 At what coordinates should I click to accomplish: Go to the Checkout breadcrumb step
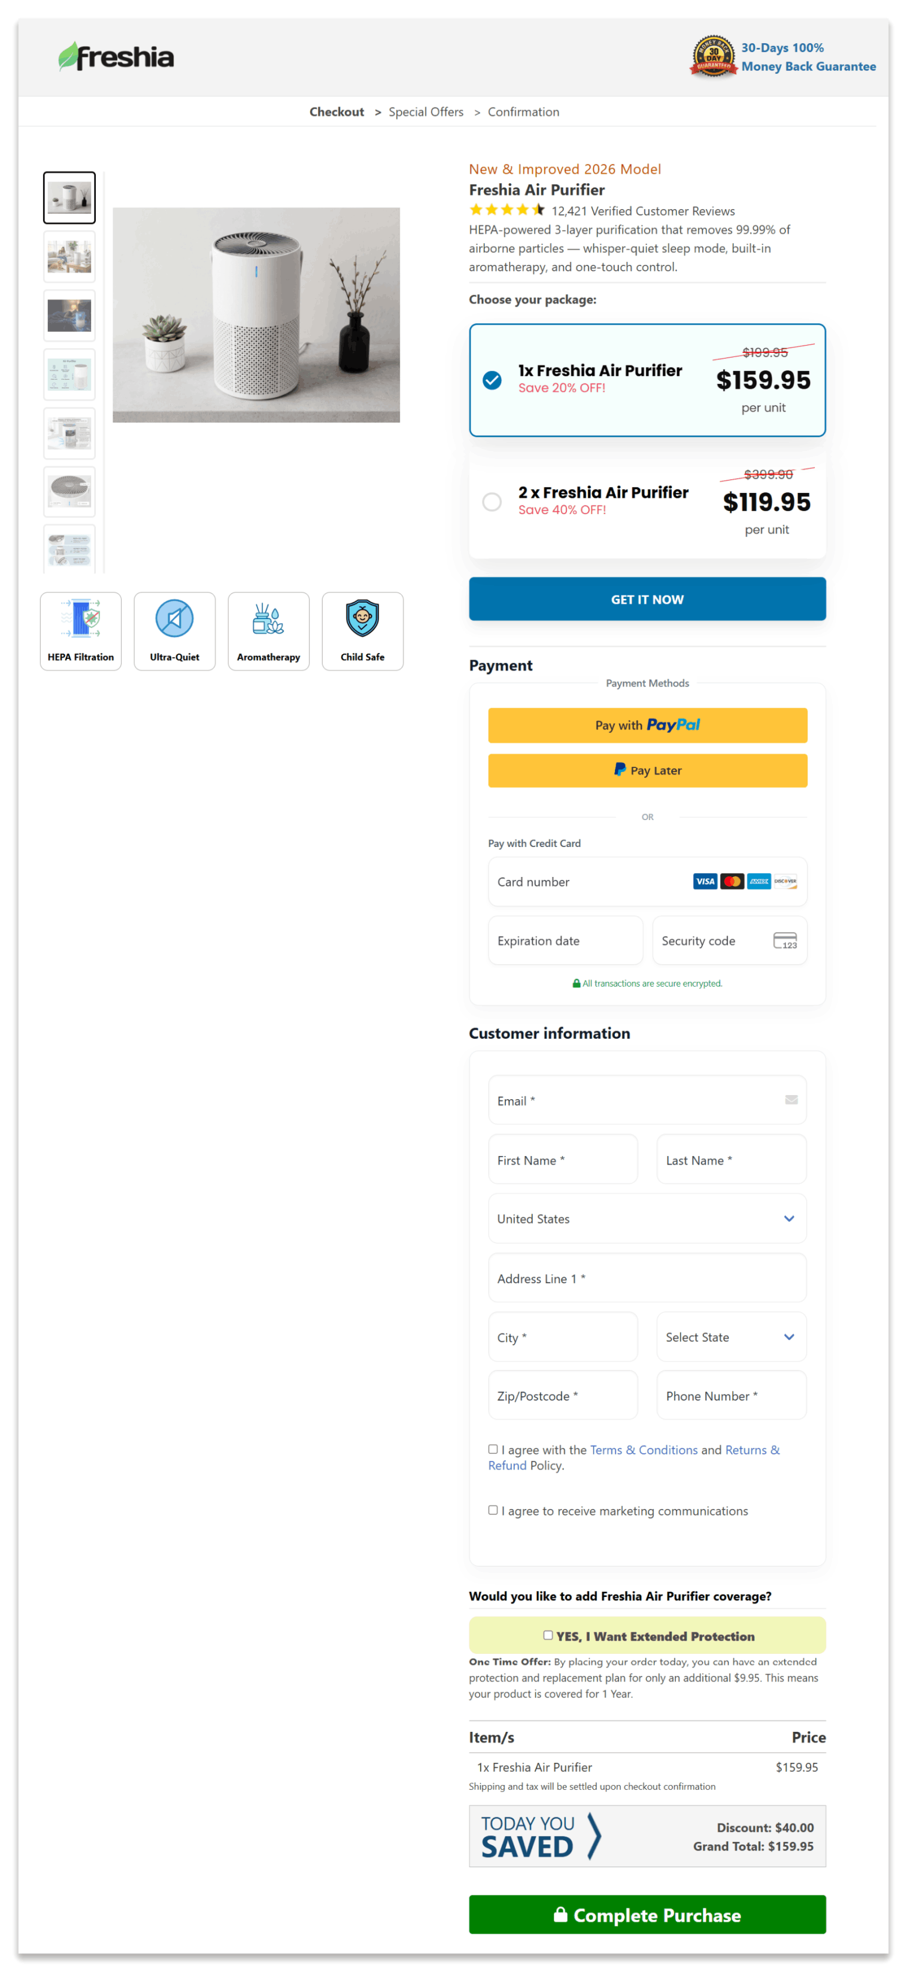click(337, 112)
